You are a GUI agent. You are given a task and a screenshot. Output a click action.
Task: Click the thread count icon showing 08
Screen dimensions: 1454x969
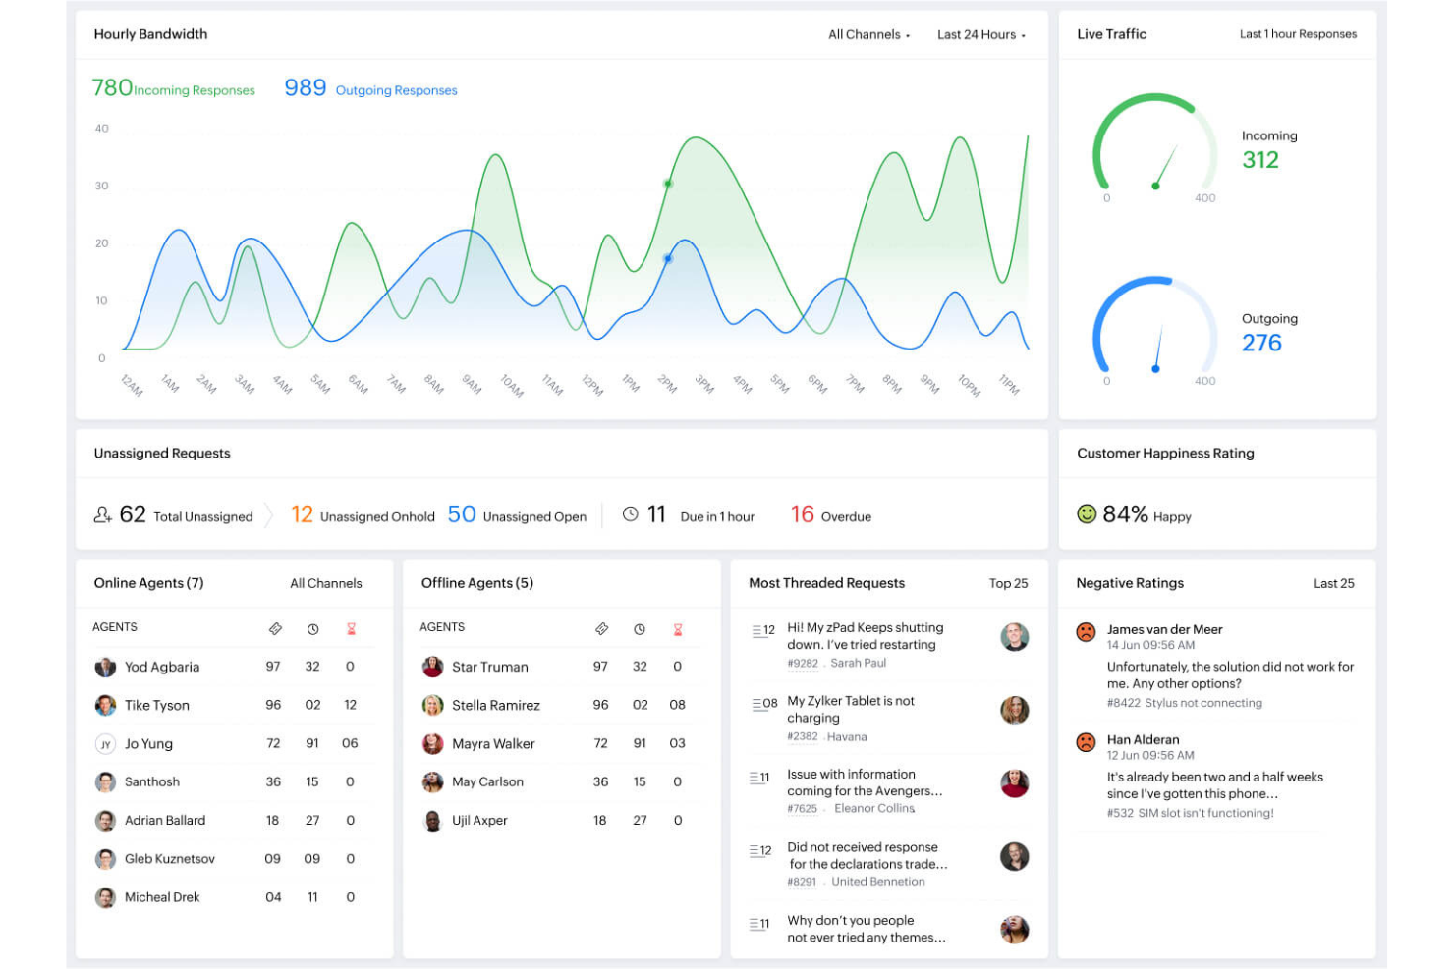[x=764, y=704]
